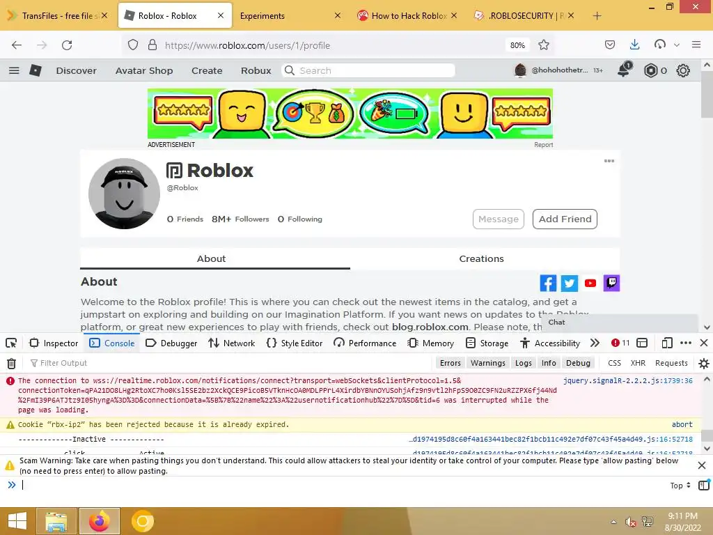Switch to the Experiments browser tab

[290, 15]
